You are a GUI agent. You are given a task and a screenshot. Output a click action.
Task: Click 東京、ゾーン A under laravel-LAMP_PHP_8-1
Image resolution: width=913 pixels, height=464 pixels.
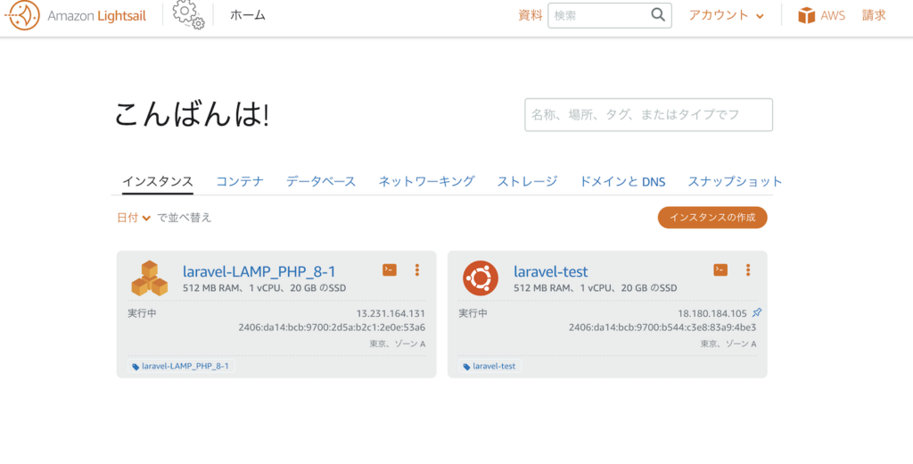(397, 344)
